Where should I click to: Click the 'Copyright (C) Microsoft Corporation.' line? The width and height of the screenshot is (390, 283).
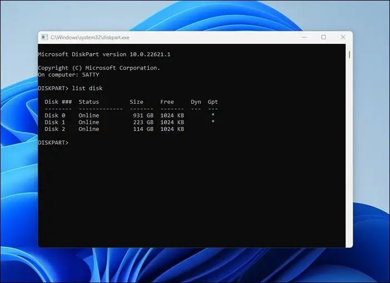click(x=99, y=68)
